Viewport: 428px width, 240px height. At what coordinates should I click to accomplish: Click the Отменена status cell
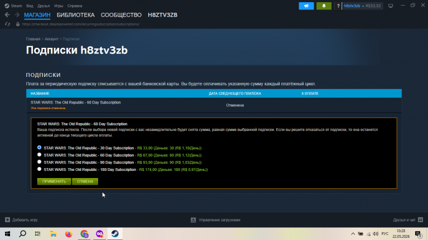[x=235, y=105]
